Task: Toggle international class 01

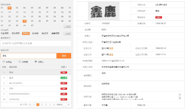Action: (2, 8)
